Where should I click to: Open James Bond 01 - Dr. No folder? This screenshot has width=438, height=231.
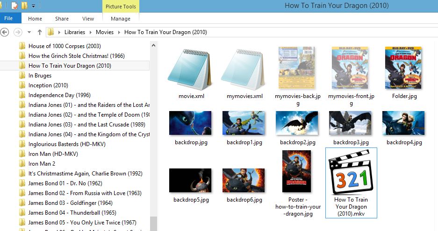click(65, 183)
